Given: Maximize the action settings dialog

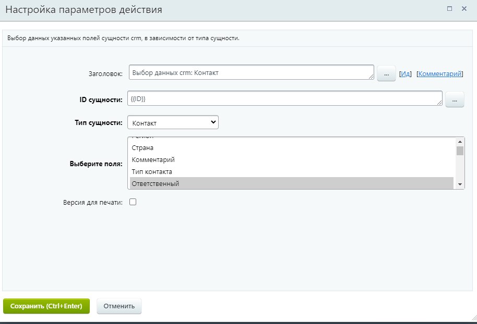Looking at the screenshot, I should (x=450, y=9).
